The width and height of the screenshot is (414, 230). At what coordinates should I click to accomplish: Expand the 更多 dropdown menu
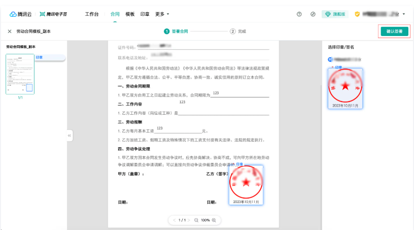point(162,14)
